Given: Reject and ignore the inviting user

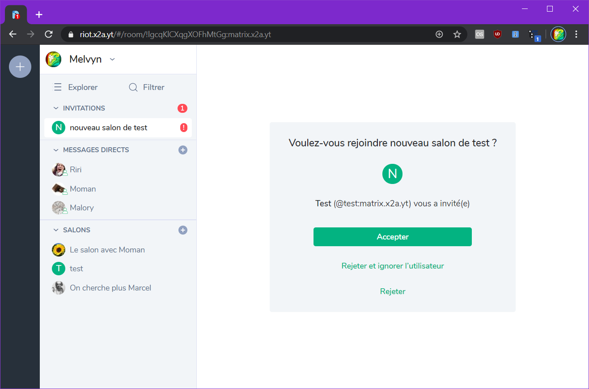Looking at the screenshot, I should 392,266.
